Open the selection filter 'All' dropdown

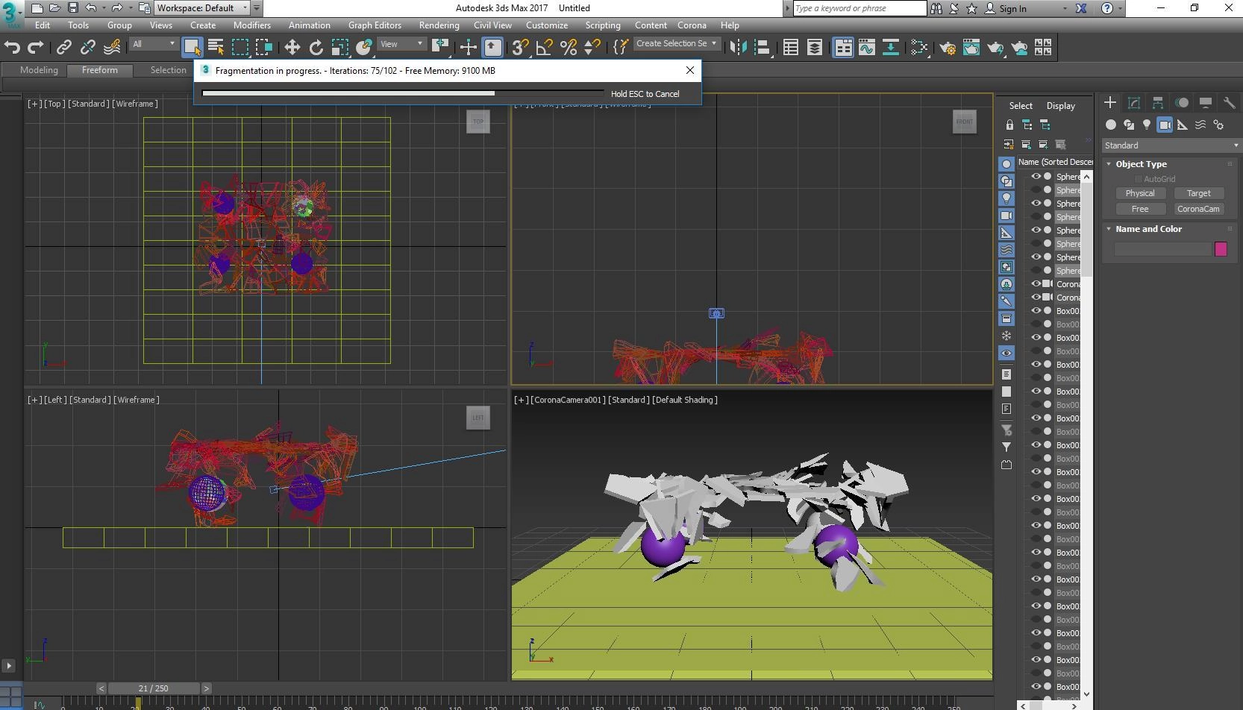pos(154,44)
